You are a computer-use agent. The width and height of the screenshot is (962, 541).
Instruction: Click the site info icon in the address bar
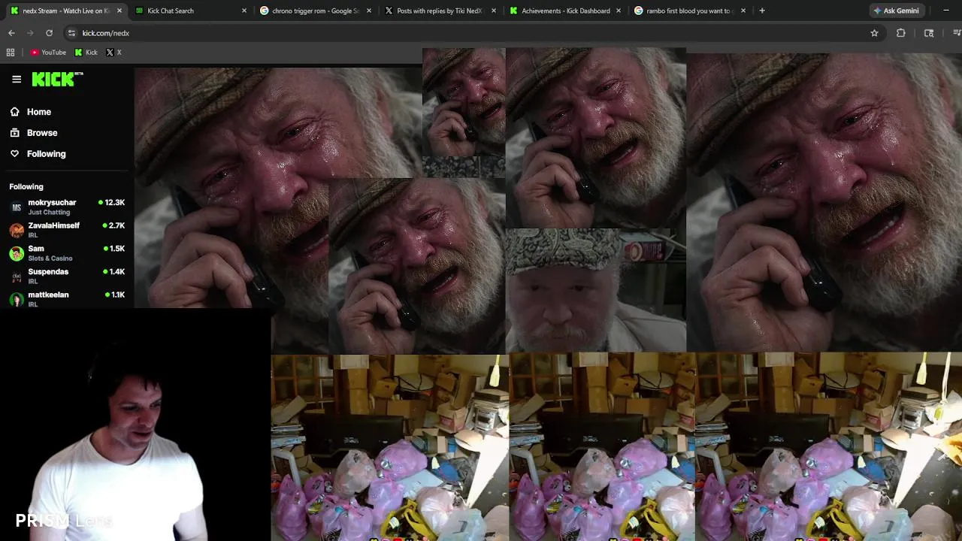point(71,33)
